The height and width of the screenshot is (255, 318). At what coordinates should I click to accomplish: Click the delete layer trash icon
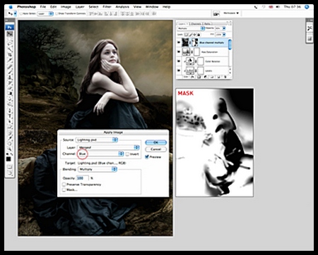(225, 77)
